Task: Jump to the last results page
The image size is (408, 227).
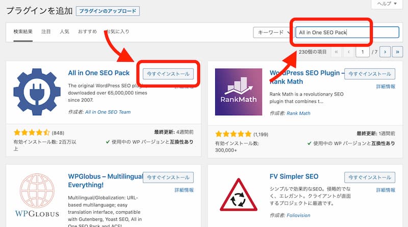Action: tap(397, 52)
